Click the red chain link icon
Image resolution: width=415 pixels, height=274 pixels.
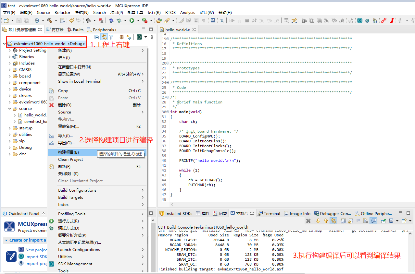point(384,20)
